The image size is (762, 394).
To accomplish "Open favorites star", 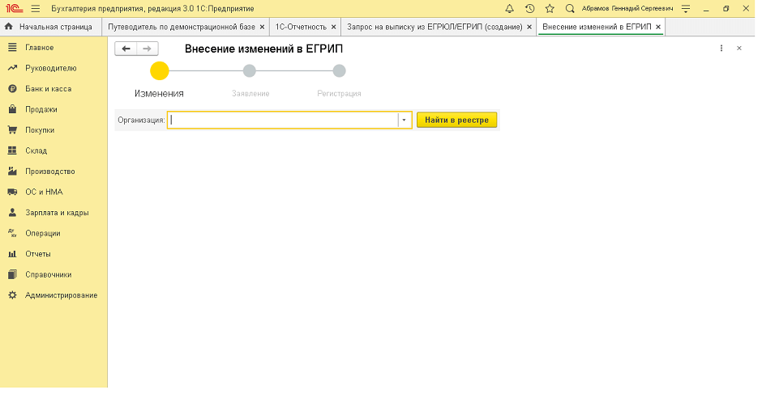I will 550,9.
